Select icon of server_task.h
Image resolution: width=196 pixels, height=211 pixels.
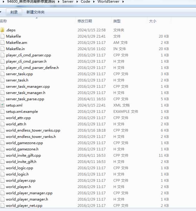(x=2, y=80)
